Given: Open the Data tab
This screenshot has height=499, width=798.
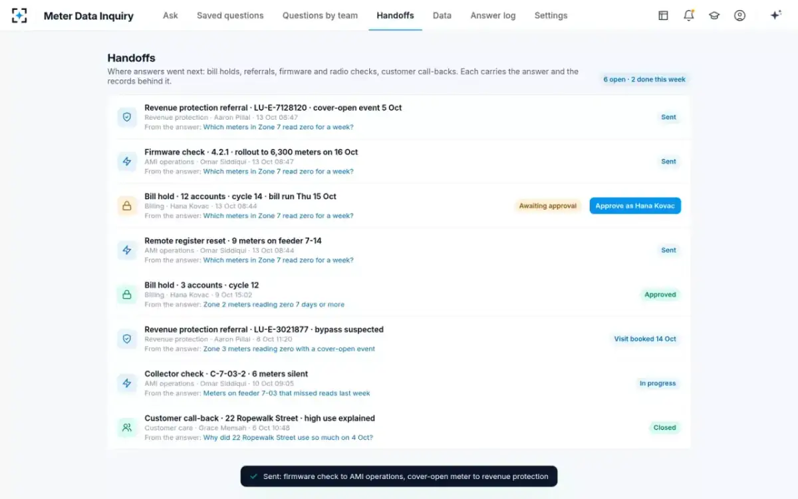Looking at the screenshot, I should coord(442,15).
